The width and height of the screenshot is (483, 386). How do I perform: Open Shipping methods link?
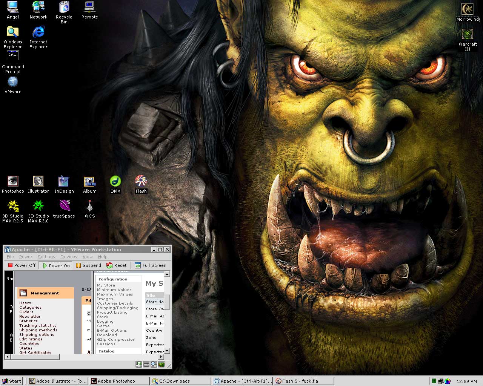pos(38,330)
